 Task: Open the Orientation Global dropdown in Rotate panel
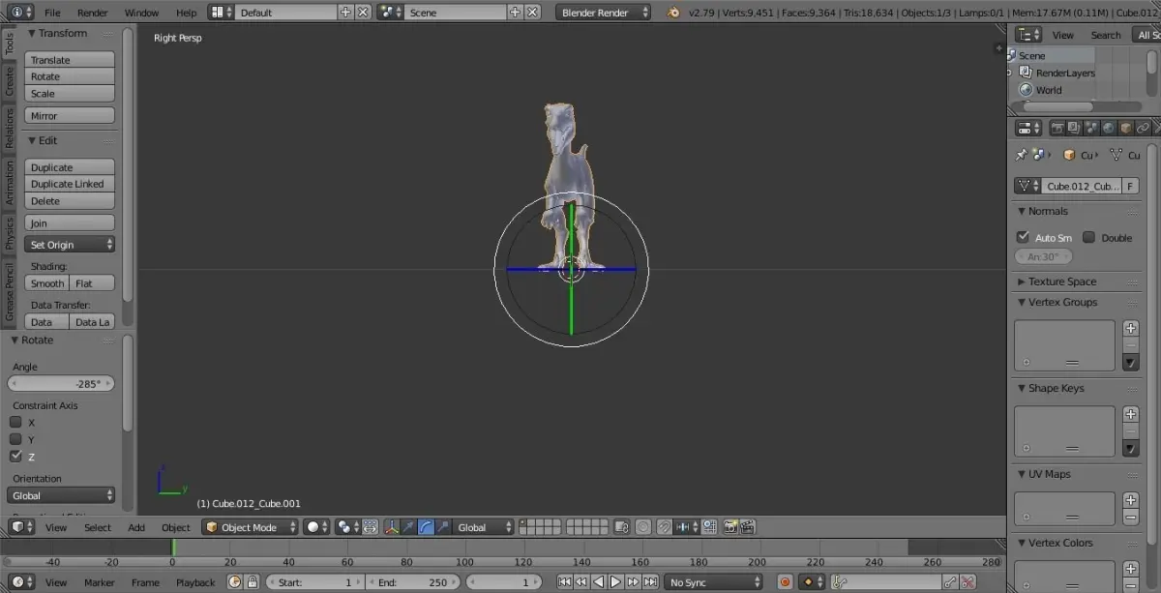pyautogui.click(x=62, y=495)
